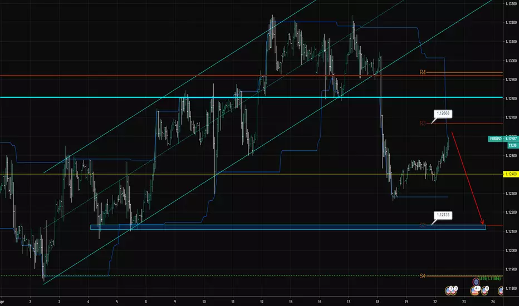Click the 1.12700 price axis label
This screenshot has width=519, height=306.
point(511,117)
